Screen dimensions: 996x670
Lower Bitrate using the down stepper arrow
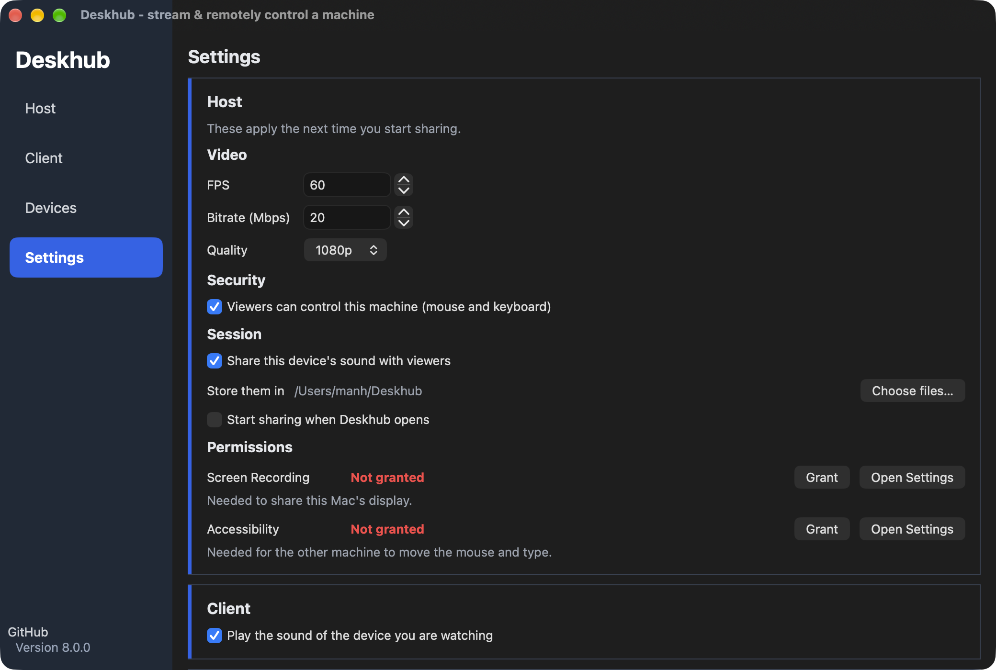coord(404,223)
